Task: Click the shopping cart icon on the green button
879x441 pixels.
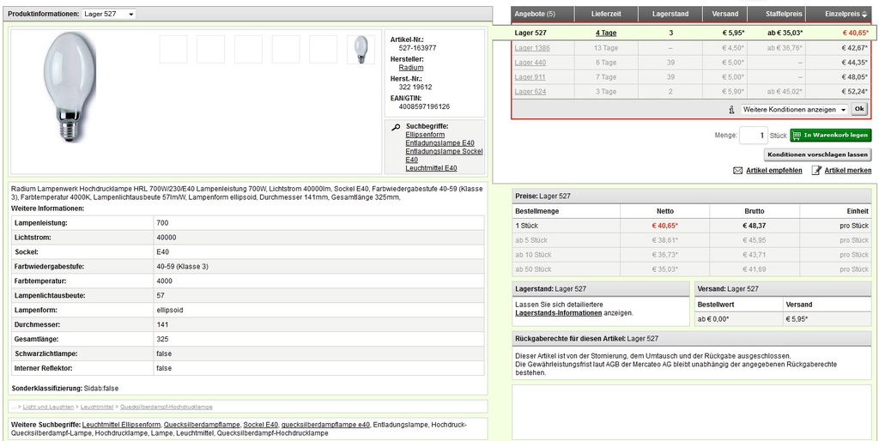Action: pyautogui.click(x=796, y=136)
